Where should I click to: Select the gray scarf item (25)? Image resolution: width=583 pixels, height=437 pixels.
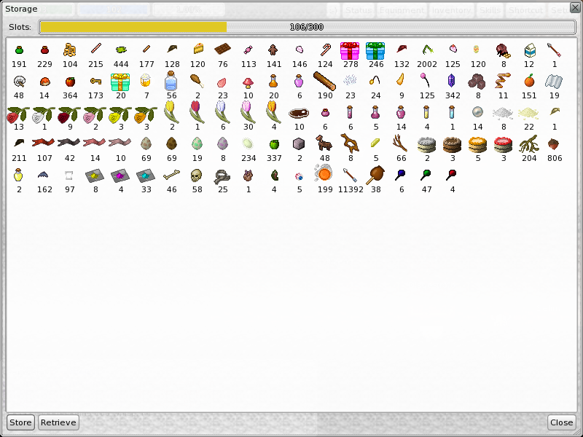tap(222, 177)
